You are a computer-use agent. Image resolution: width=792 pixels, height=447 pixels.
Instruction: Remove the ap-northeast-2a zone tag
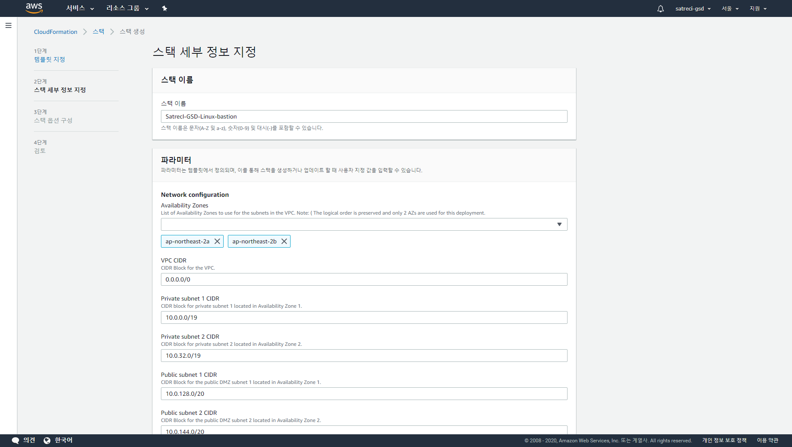click(x=217, y=241)
